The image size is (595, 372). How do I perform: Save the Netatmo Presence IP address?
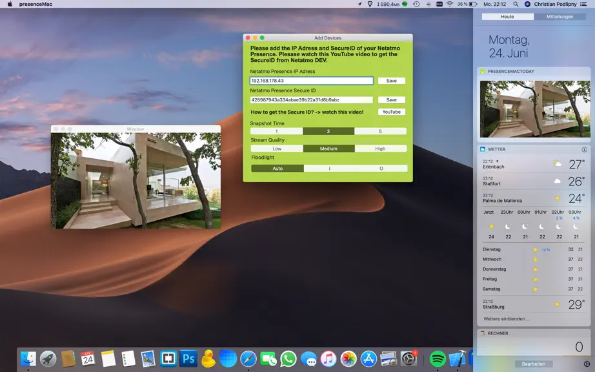coord(391,81)
